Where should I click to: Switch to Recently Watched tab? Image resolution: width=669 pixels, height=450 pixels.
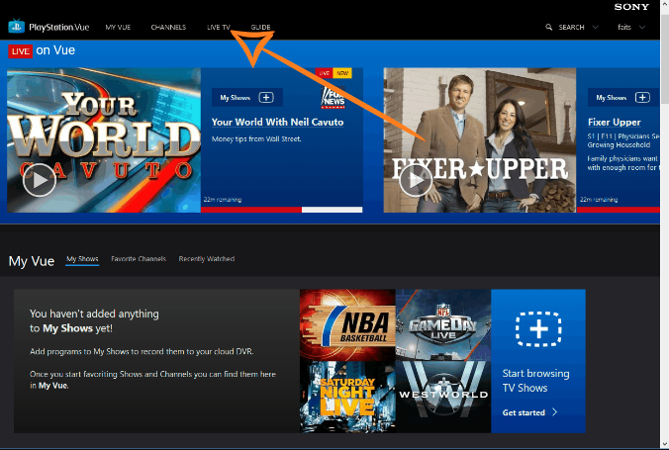click(206, 259)
